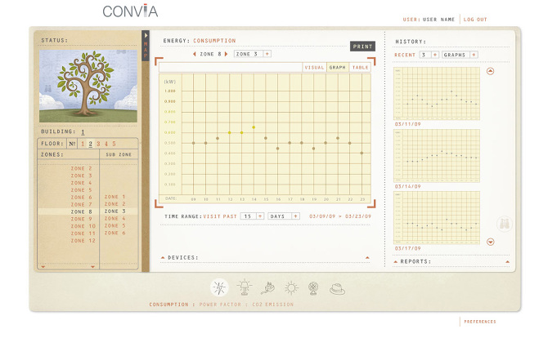The image size is (548, 338).
Task: Switch to the TABLE view tab
Action: pos(360,67)
